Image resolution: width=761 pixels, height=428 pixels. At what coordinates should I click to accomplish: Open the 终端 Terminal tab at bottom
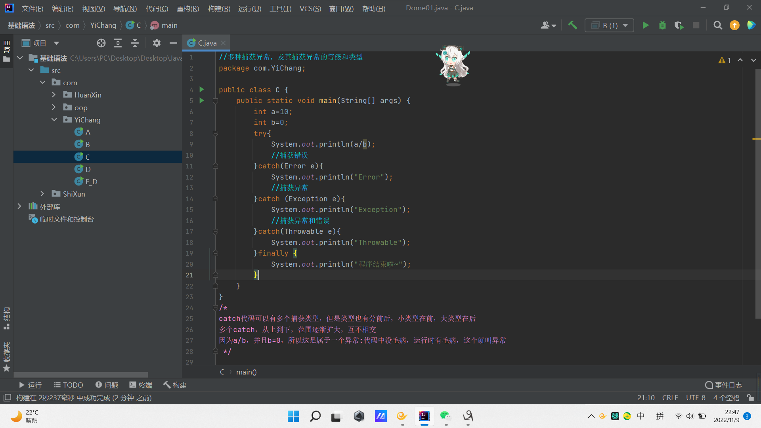(x=141, y=385)
